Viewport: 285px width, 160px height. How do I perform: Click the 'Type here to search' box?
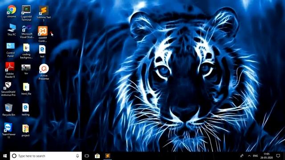click(x=46, y=156)
